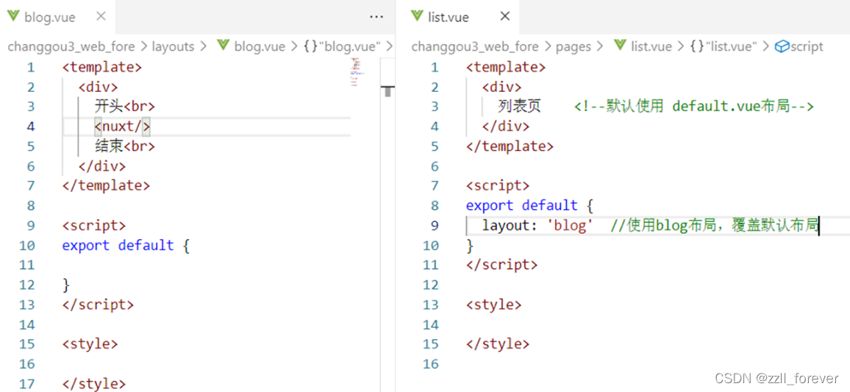The height and width of the screenshot is (392, 850).
Task: Click the <script> tag on list.vue line 7
Action: point(498,185)
